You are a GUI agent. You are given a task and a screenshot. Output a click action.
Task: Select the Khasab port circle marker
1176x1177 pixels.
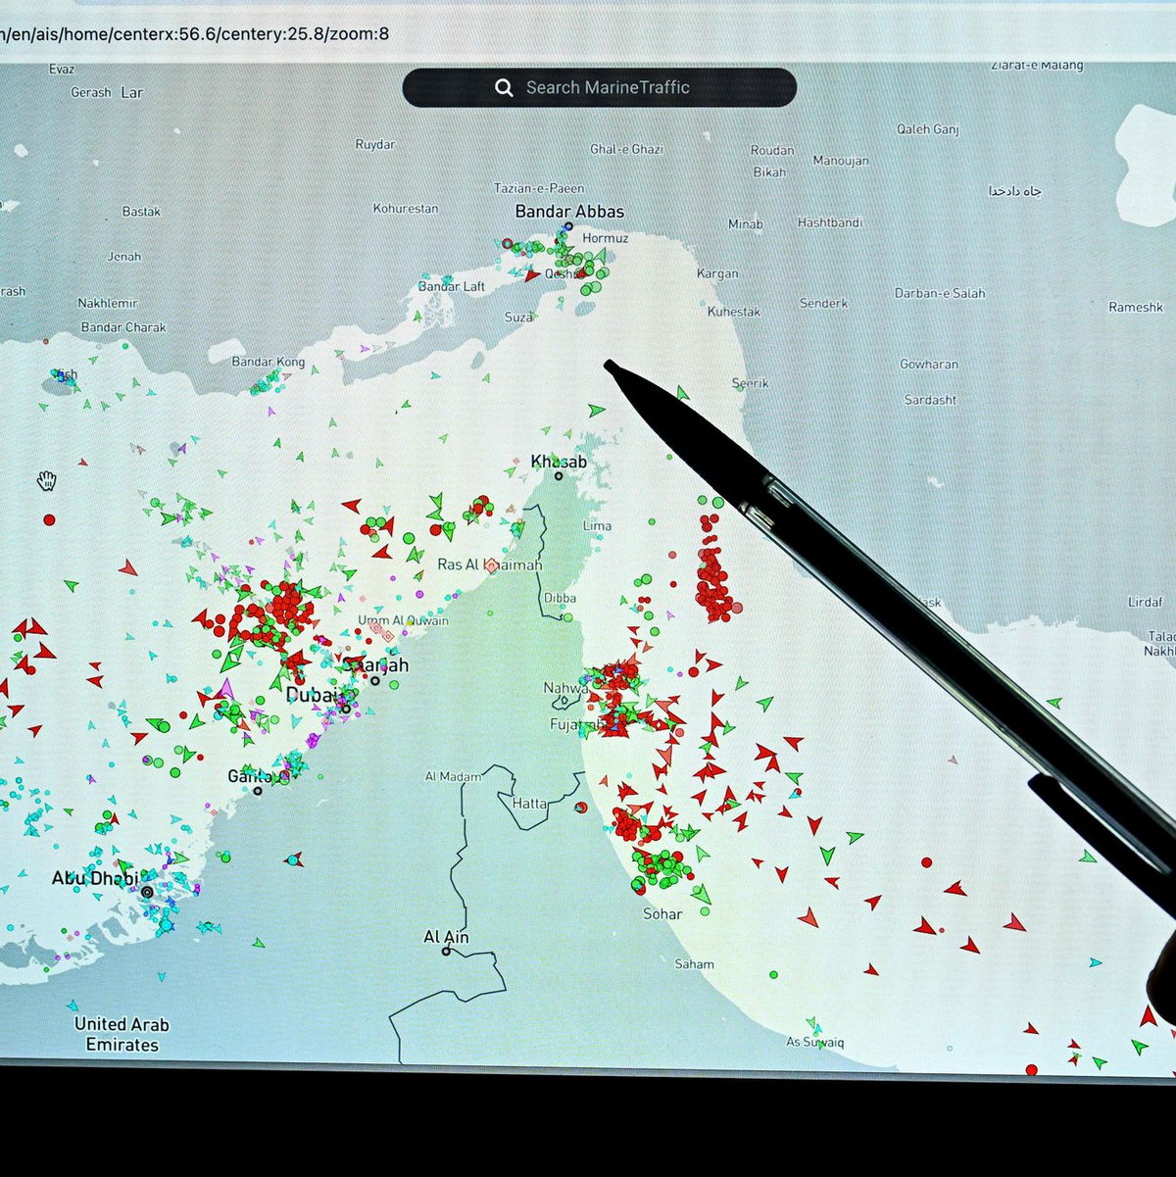point(559,476)
